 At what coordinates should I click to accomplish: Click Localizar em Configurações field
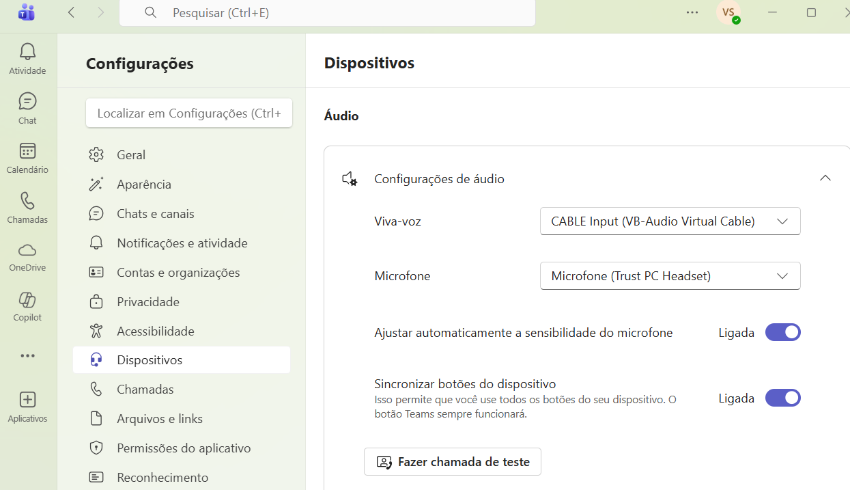click(189, 113)
